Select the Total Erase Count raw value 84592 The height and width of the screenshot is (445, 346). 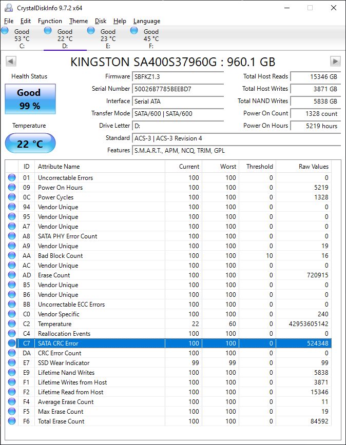click(x=319, y=421)
